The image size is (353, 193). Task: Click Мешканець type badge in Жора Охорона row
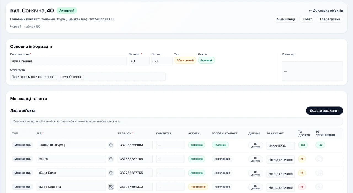(x=22, y=187)
